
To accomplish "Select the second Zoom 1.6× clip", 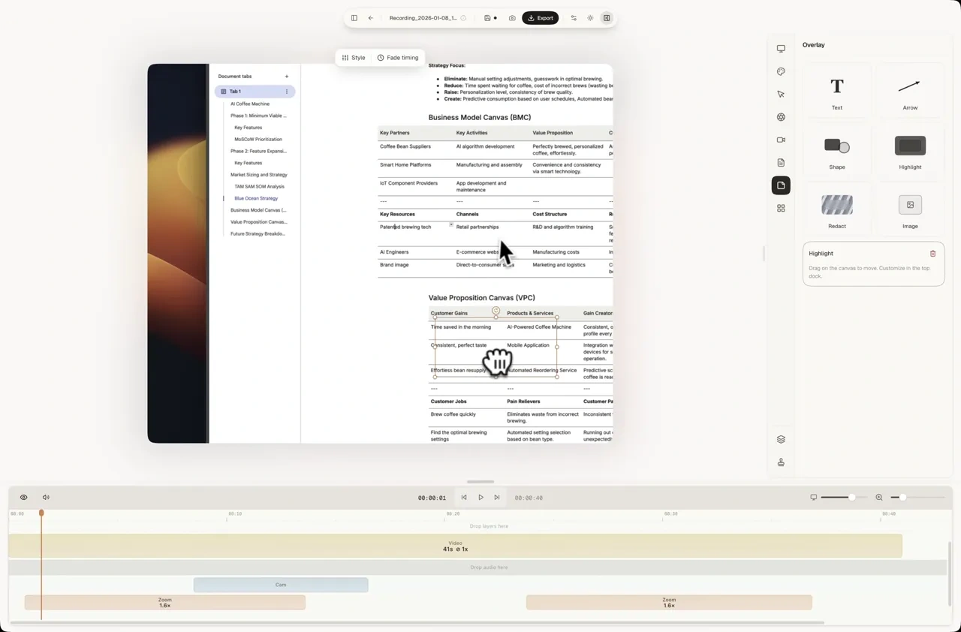I will pos(669,602).
